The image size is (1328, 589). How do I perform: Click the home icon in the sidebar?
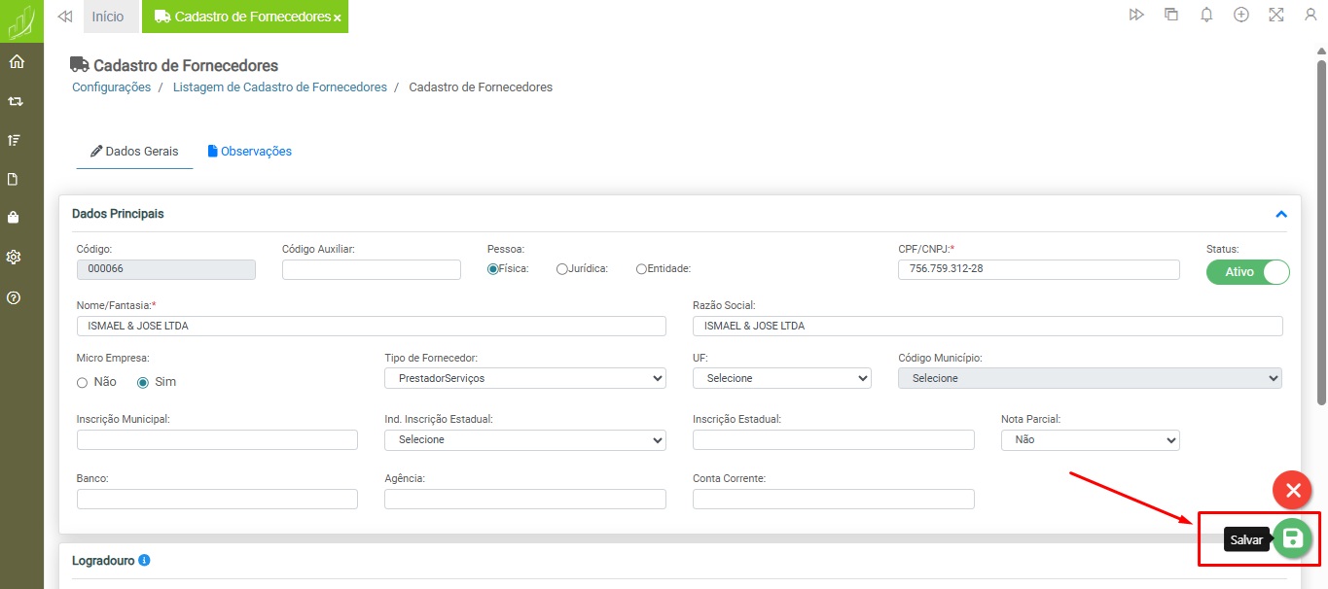[16, 62]
